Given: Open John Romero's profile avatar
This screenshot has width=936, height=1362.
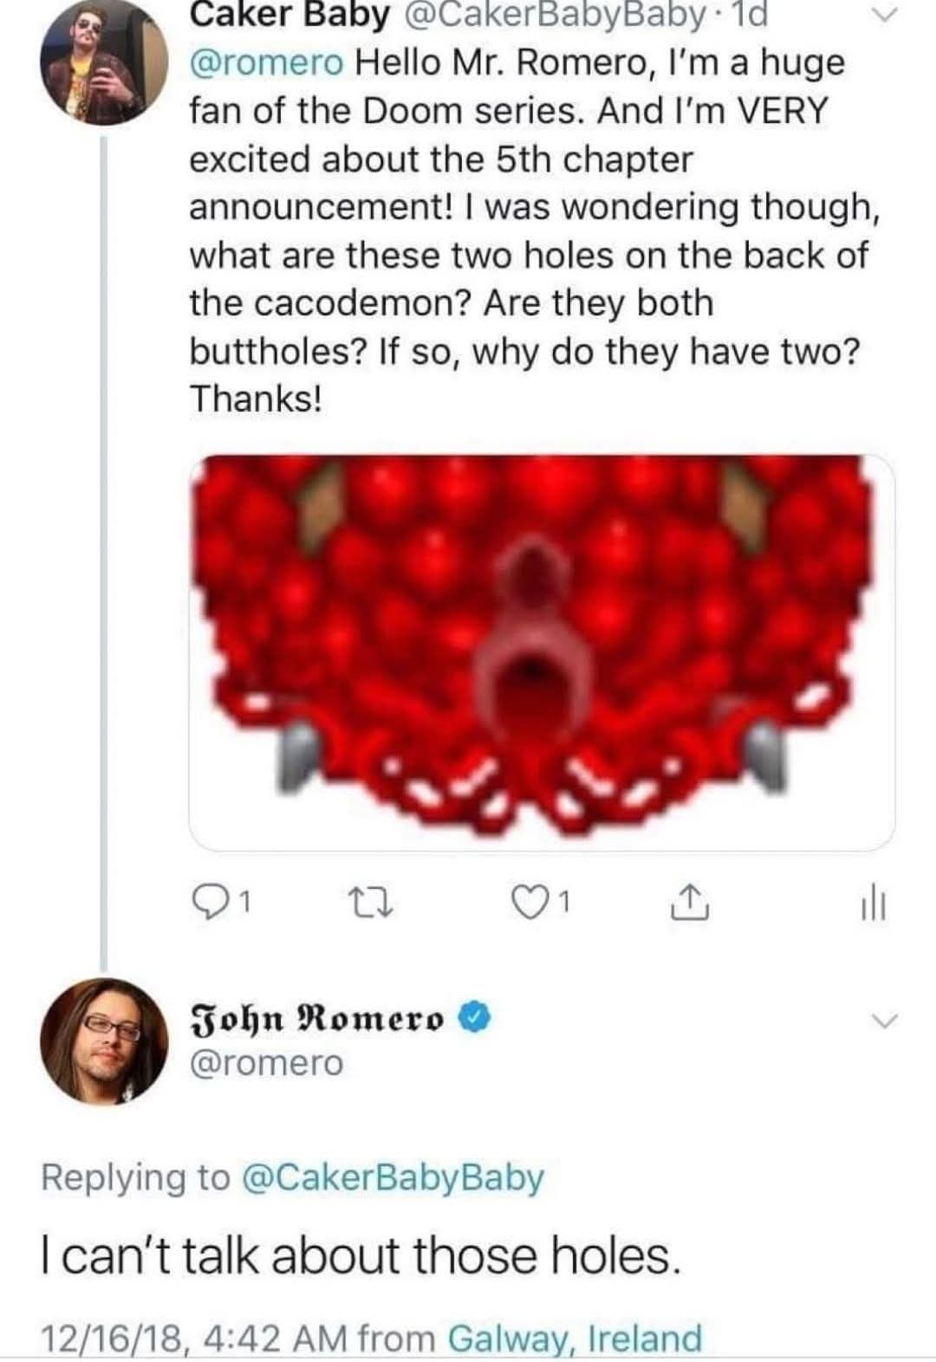Looking at the screenshot, I should pyautogui.click(x=105, y=1041).
